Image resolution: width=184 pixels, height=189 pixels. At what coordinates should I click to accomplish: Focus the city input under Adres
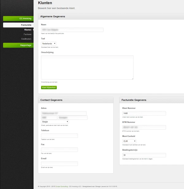[72, 118]
